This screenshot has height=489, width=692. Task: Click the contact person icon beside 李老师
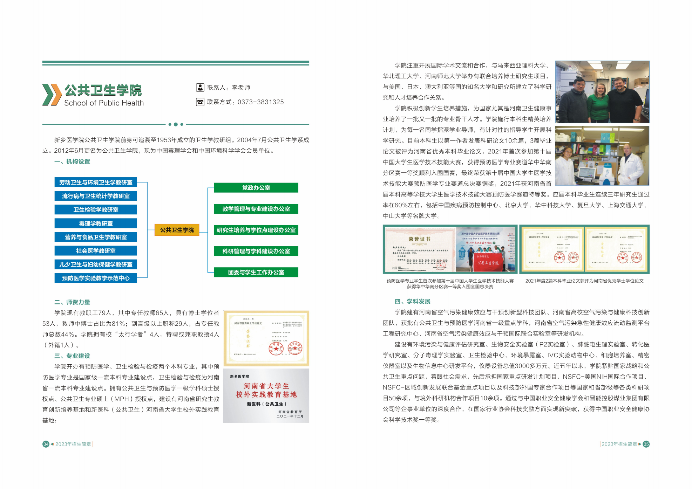pyautogui.click(x=200, y=88)
